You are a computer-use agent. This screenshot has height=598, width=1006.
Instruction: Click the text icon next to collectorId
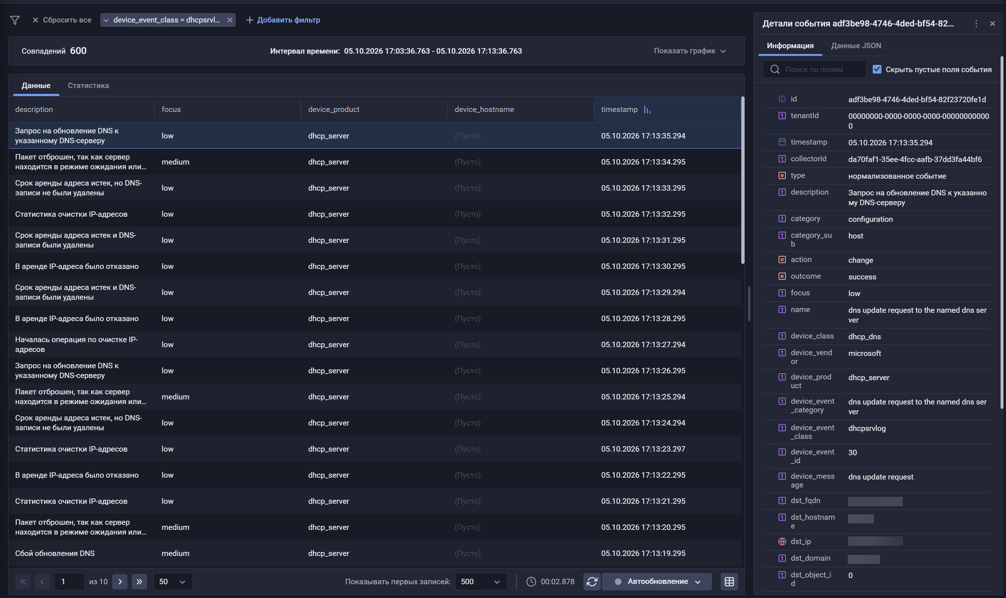[782, 159]
